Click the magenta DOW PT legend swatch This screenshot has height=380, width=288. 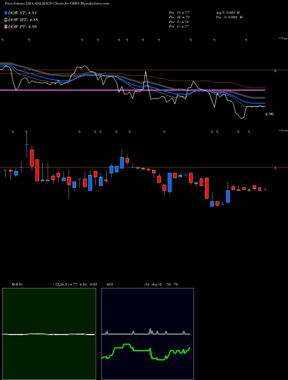6,26
